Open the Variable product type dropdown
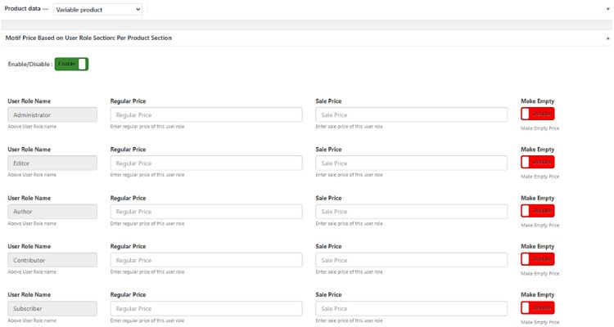 (98, 9)
